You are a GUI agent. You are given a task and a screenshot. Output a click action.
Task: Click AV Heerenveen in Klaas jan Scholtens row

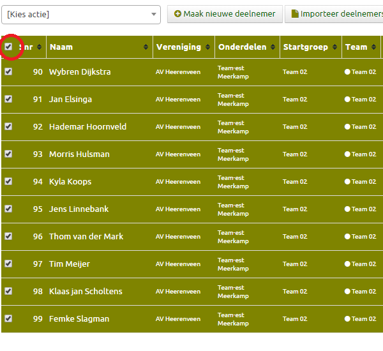(178, 292)
